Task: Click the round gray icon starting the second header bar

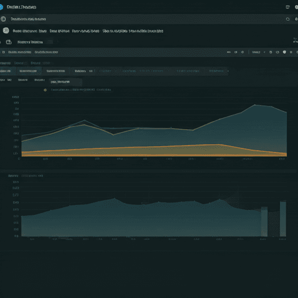Action: 3,19
